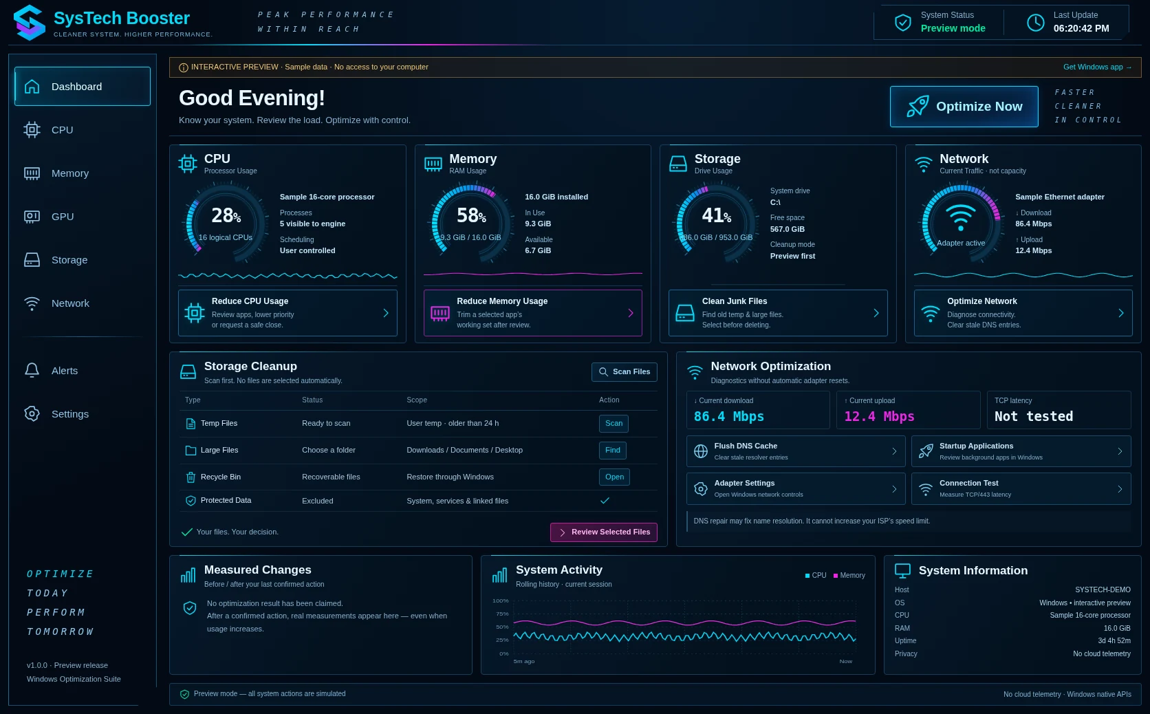Click the SysTech Booster logo icon
1150x714 pixels.
30,23
